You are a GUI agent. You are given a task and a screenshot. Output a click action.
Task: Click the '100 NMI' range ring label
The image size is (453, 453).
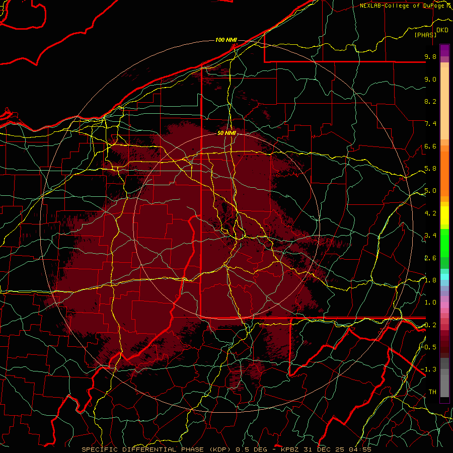click(226, 40)
